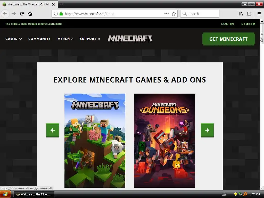Click the browser Search box
Viewport: 264px width, 198px height.
click(200, 14)
